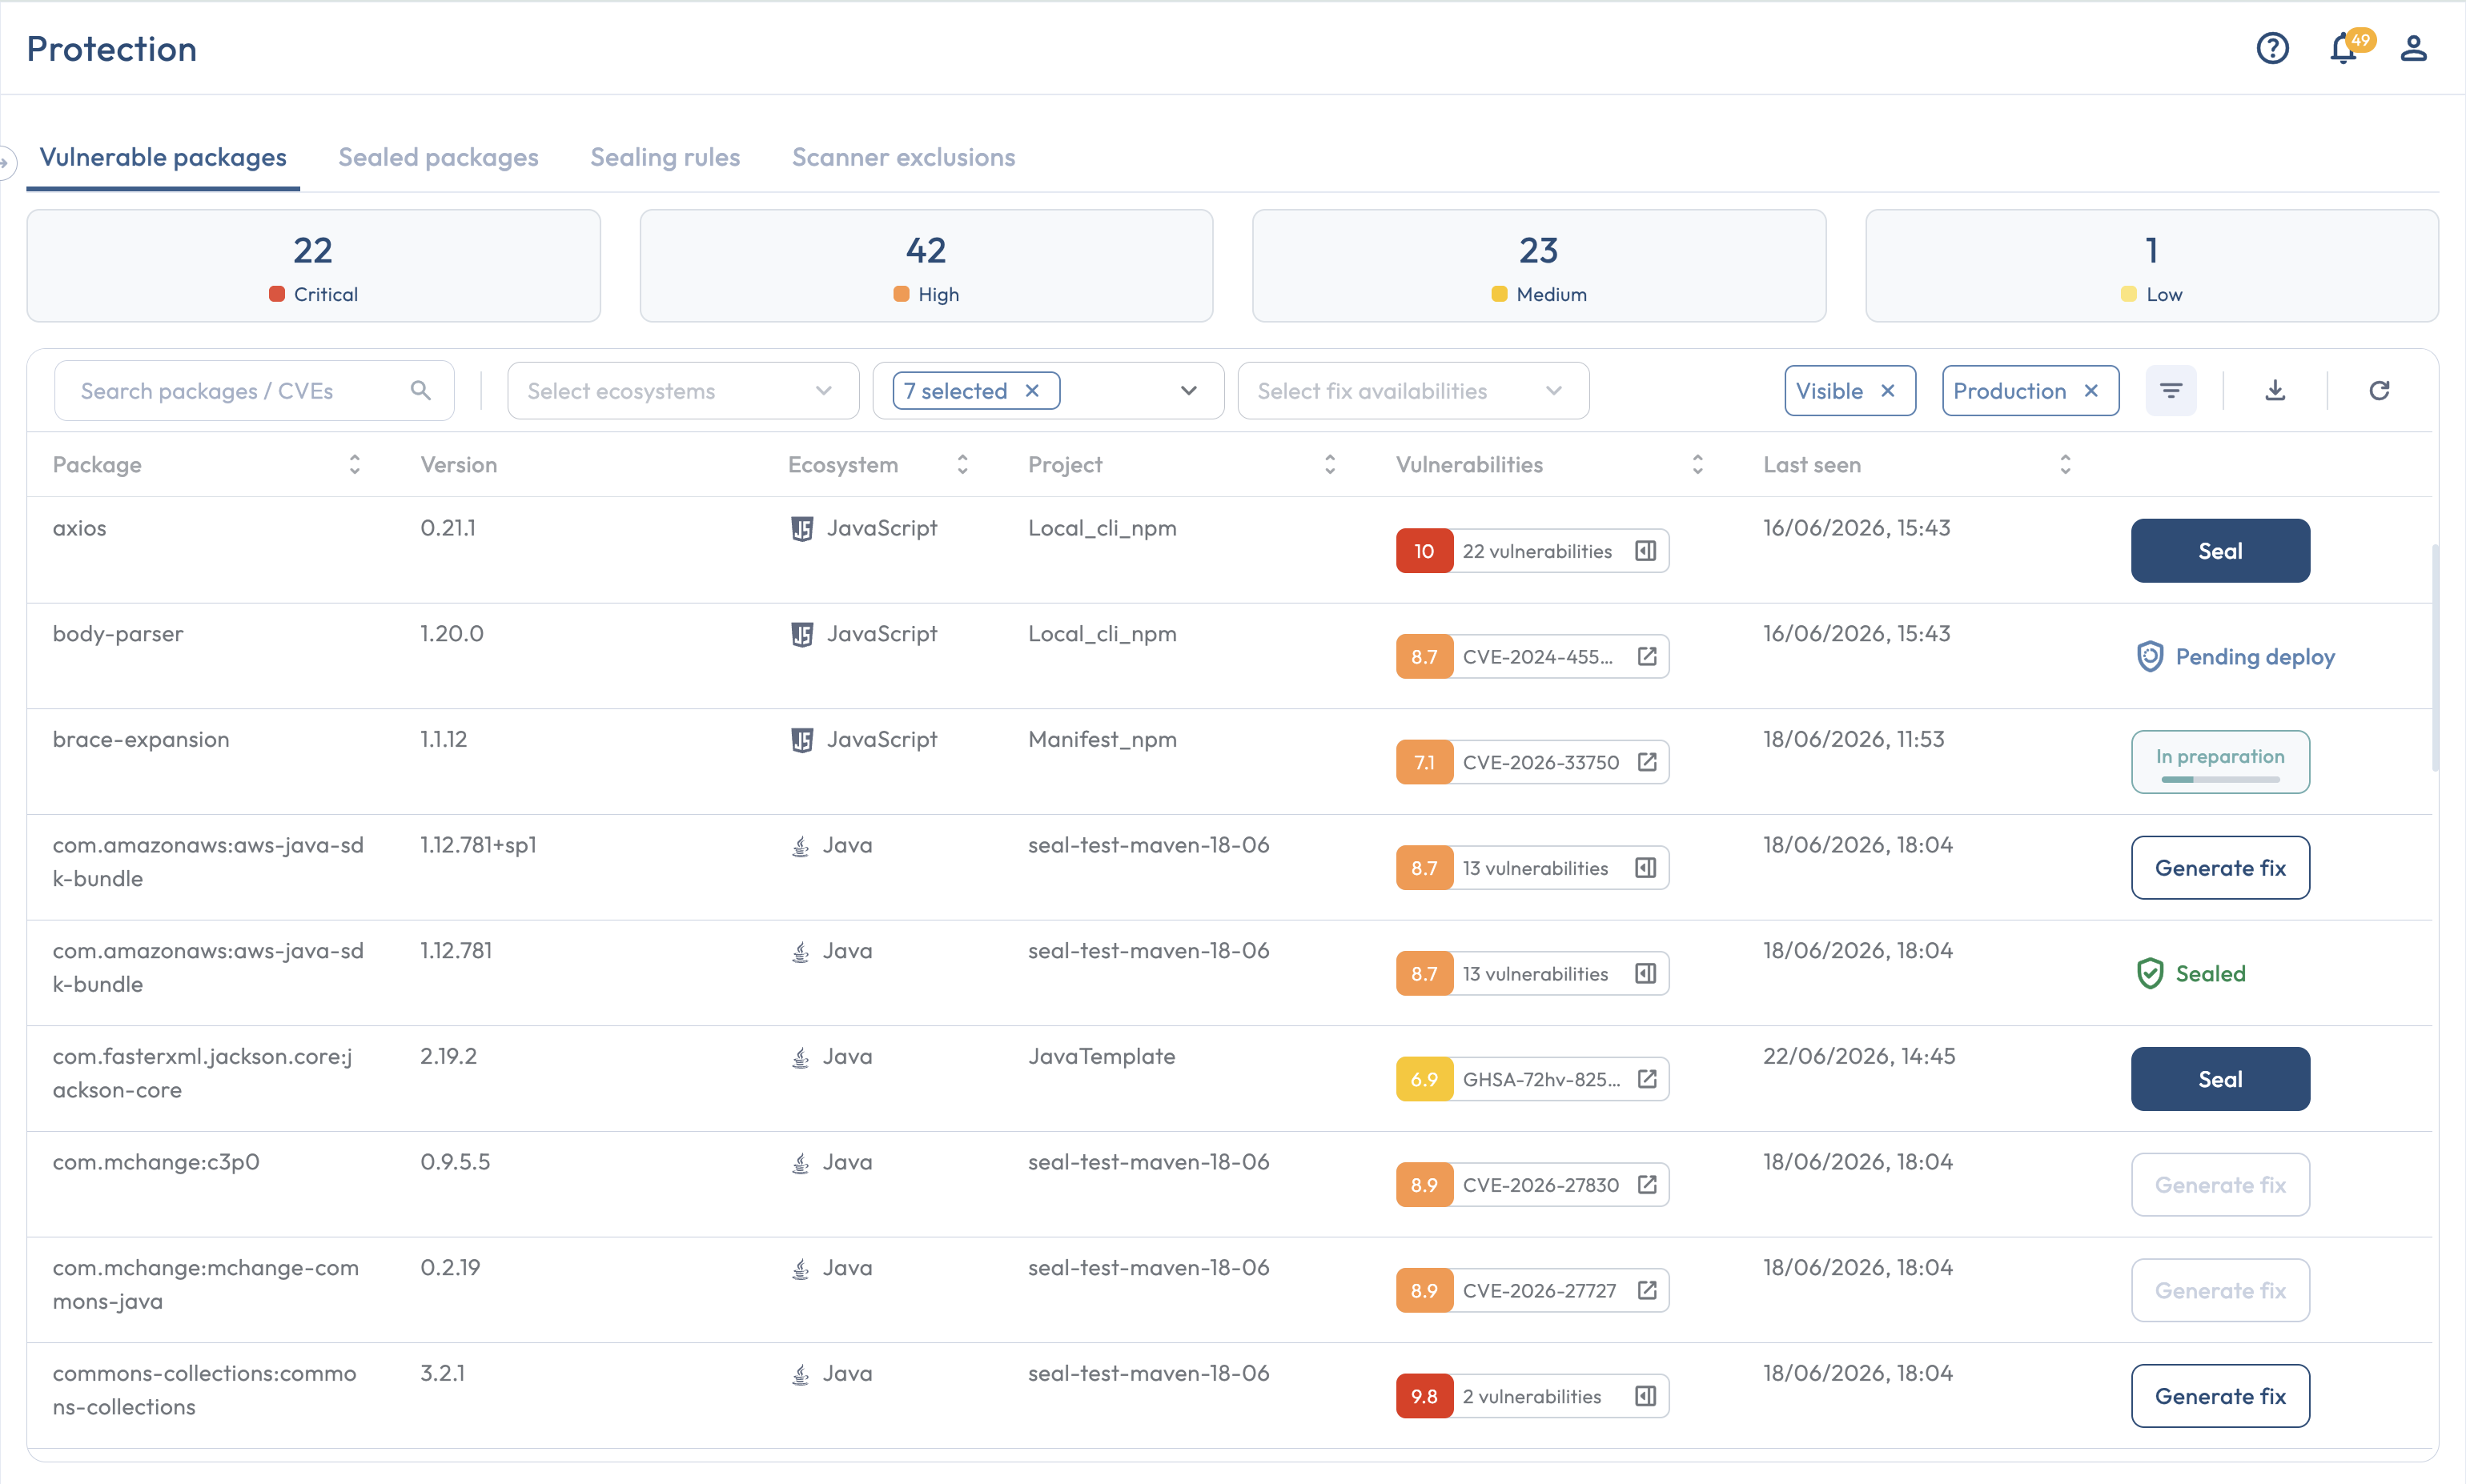Expand the 7 selected dropdown arrow

1188,391
